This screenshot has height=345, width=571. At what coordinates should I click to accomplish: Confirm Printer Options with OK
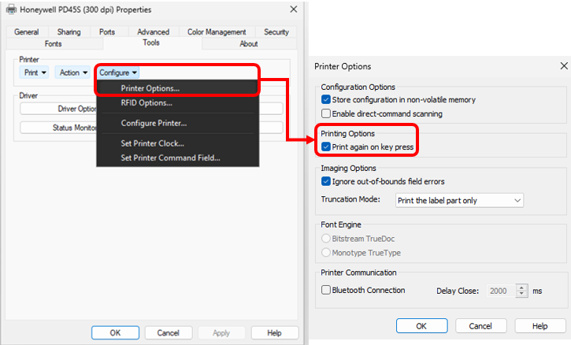421,325
